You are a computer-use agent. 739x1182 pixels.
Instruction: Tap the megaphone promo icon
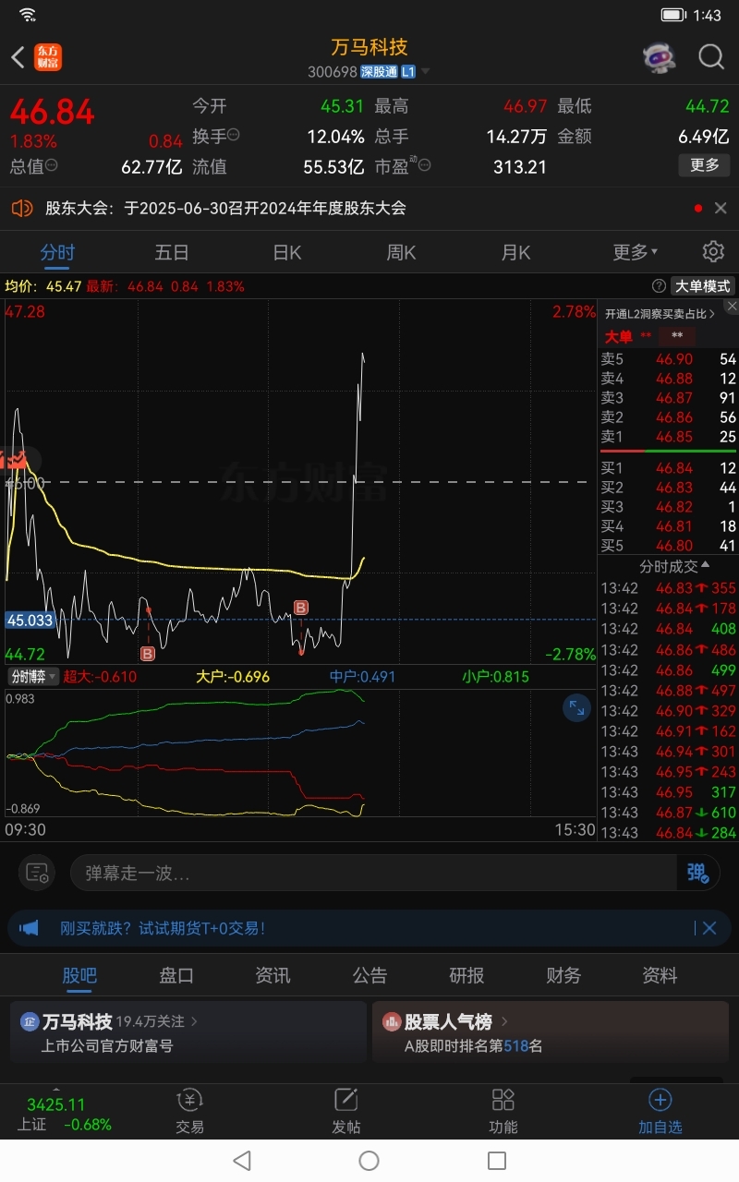pos(30,928)
